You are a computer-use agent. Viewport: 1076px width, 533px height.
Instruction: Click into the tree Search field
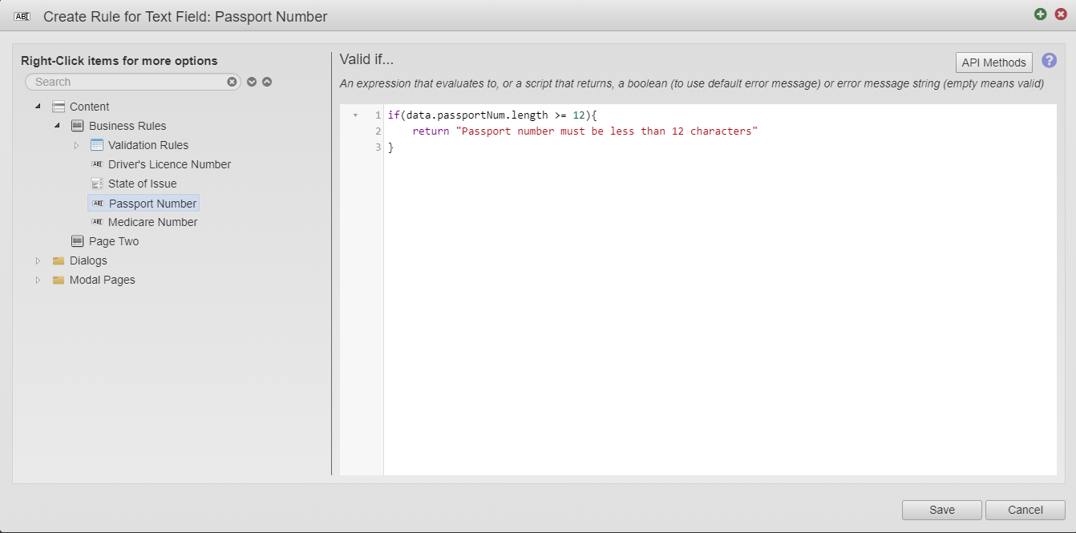coord(128,82)
